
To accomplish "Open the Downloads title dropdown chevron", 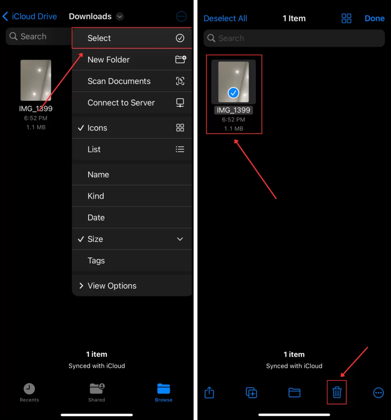I will click(x=120, y=16).
